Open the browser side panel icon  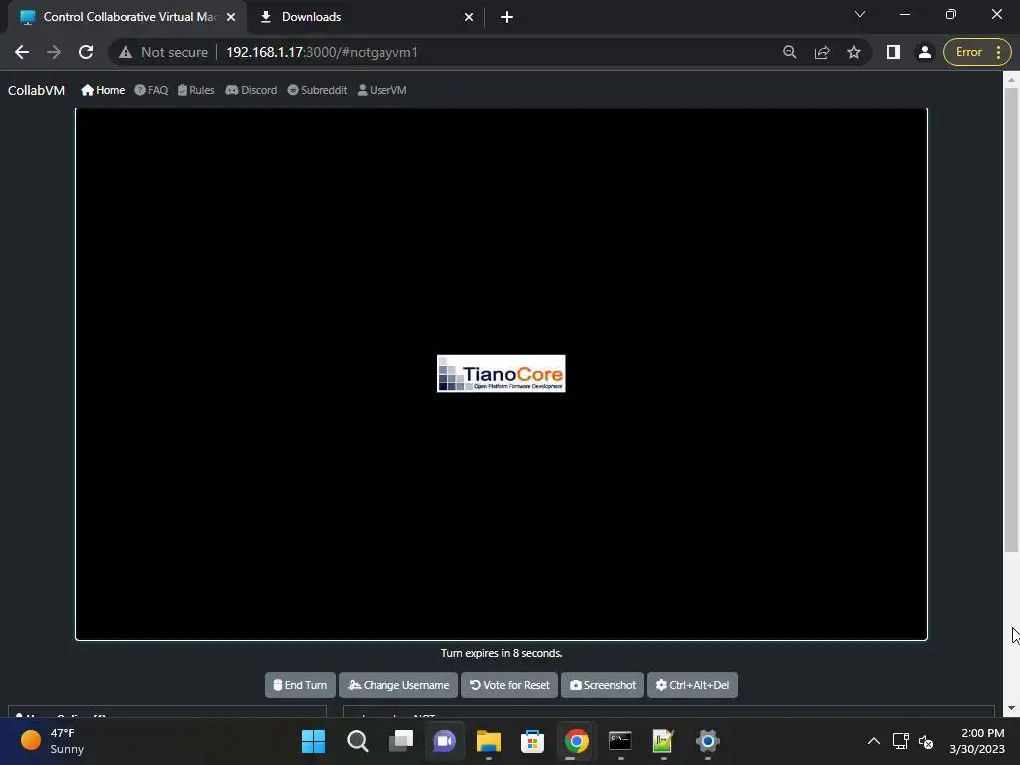893,52
